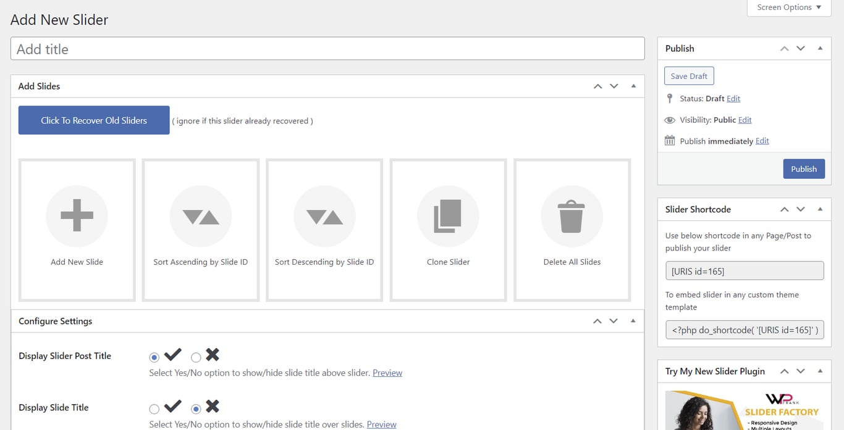Viewport: 844px width, 430px height.
Task: Enable No option for Display Slide Title
Action: click(x=196, y=408)
